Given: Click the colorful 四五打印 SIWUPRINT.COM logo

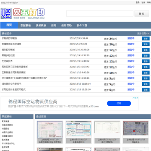Looking at the screenshot, I should pyautogui.click(x=29, y=13).
